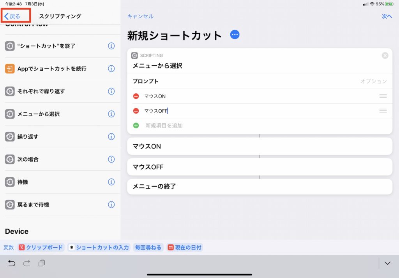The width and height of the screenshot is (399, 278).
Task: Remove the メニューから選択 action with the X
Action: pos(385,55)
